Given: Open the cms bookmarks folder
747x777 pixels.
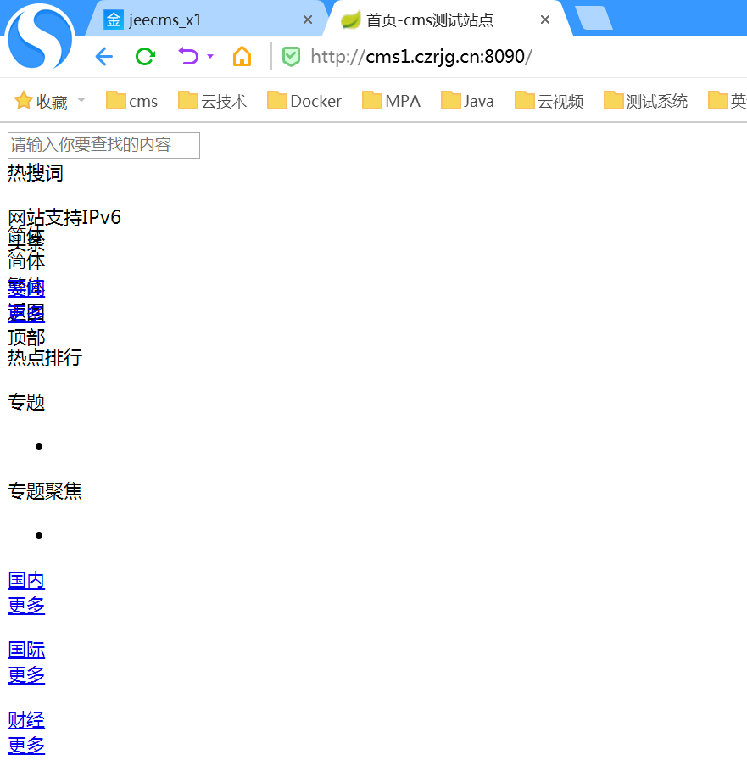Looking at the screenshot, I should click(x=131, y=101).
